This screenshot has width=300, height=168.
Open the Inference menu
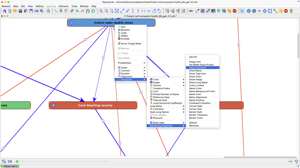(x=63, y=6)
